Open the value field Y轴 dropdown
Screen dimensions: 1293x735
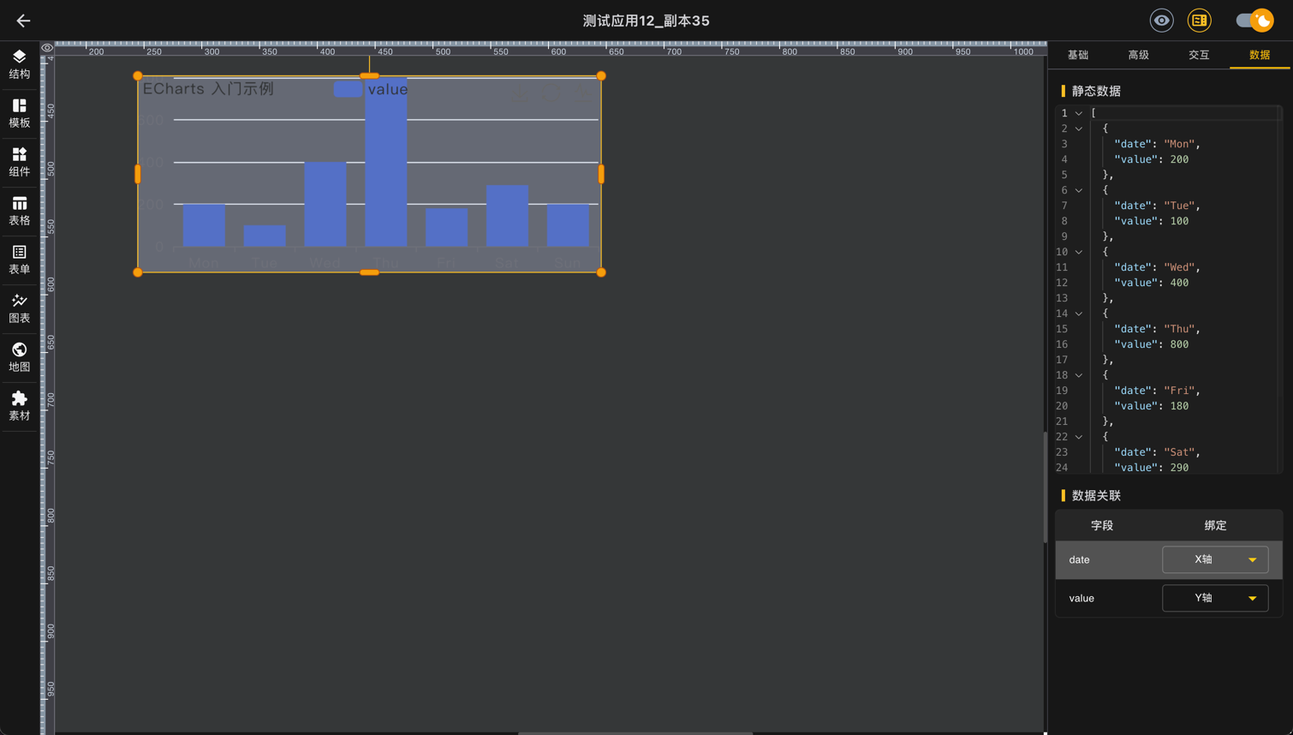[1215, 598]
